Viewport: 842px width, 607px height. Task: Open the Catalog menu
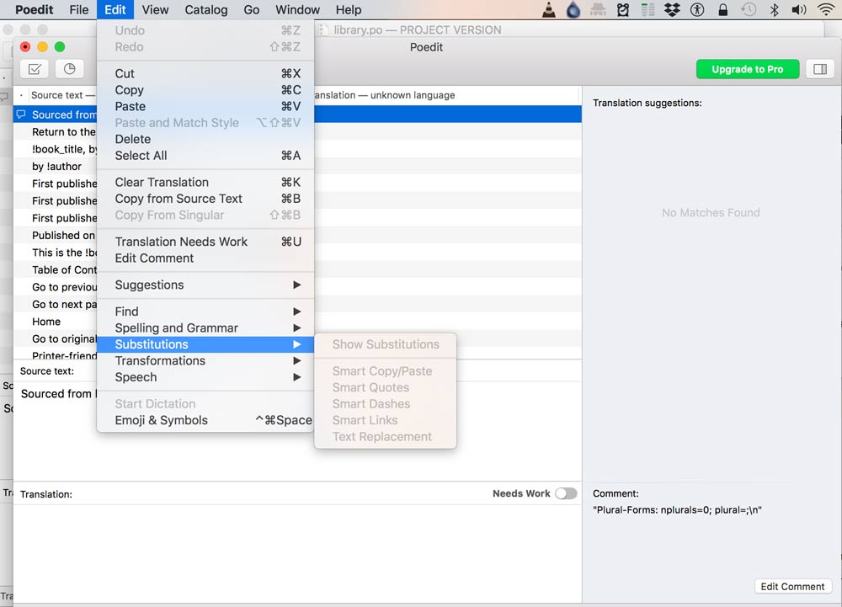[206, 9]
